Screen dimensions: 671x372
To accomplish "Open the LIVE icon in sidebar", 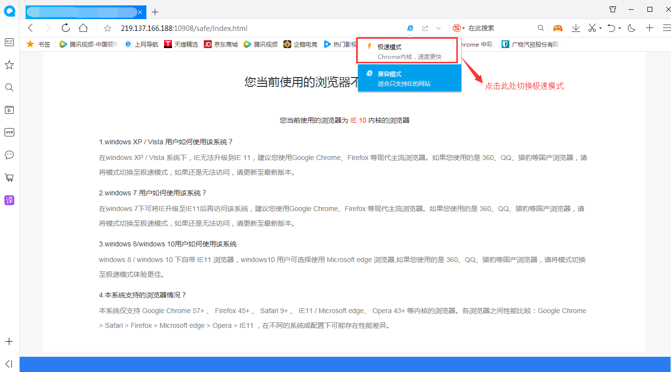I will point(9,132).
